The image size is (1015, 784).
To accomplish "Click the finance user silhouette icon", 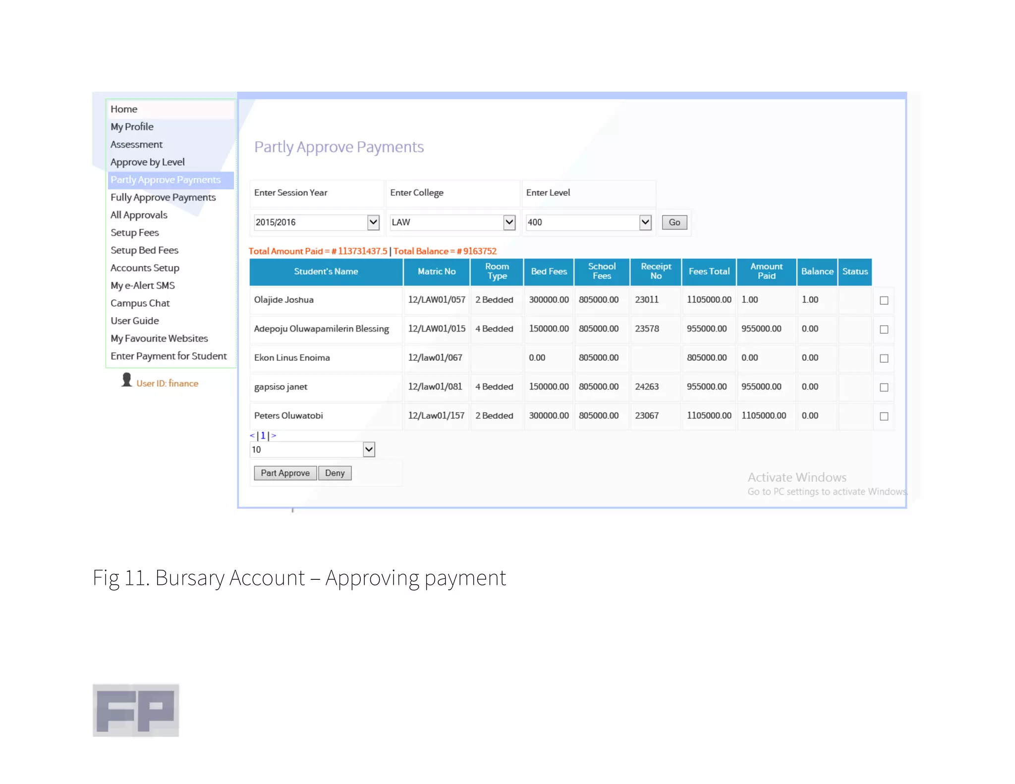I will [126, 380].
